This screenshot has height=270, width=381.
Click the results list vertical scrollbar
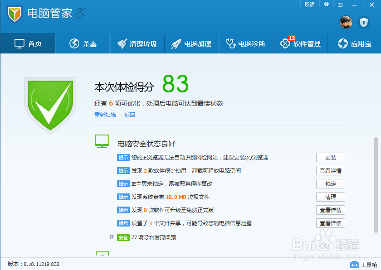pos(376,185)
